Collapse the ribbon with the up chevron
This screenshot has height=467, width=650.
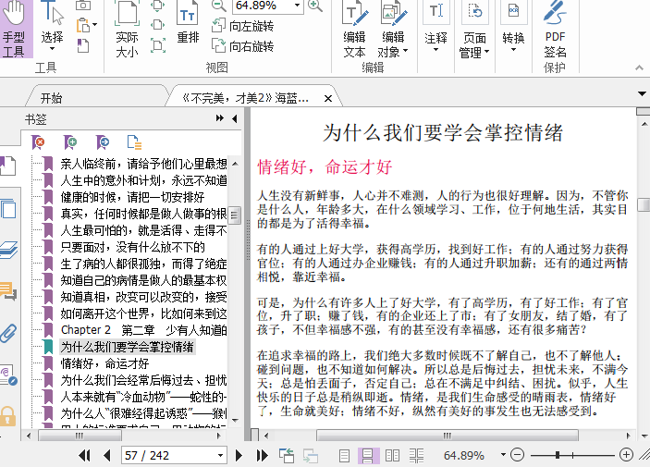pos(639,68)
